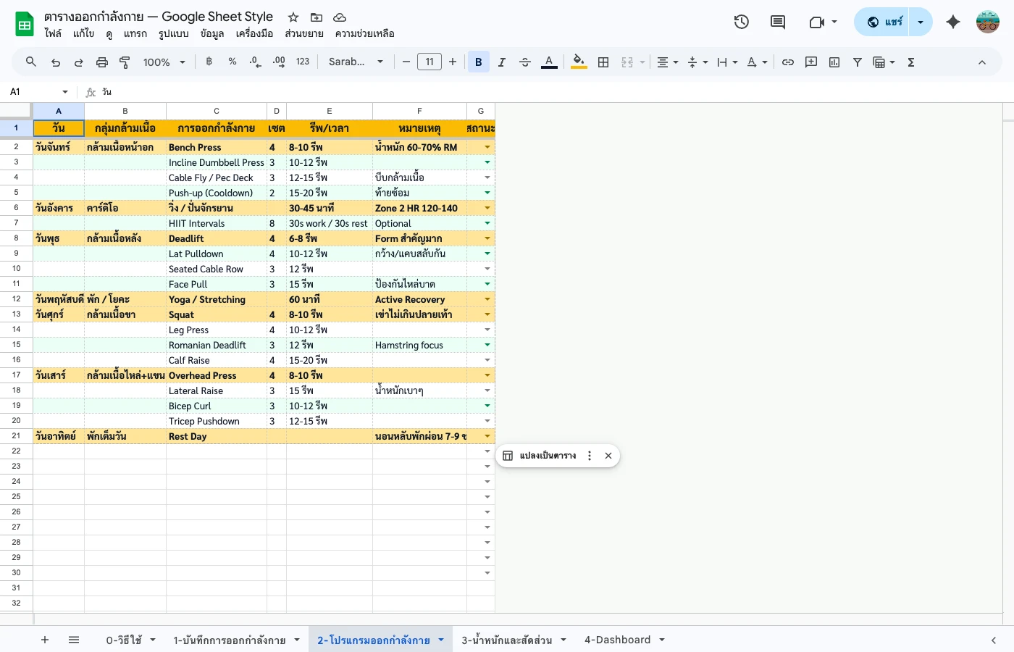
Task: Open the แทรก menu
Action: 135,33
